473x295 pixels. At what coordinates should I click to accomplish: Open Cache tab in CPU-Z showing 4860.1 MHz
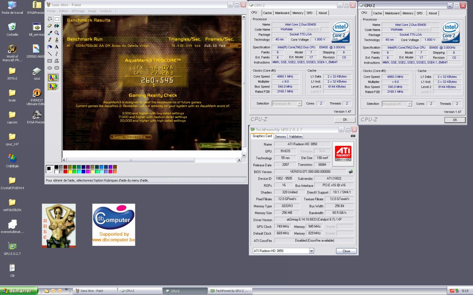tap(267, 13)
